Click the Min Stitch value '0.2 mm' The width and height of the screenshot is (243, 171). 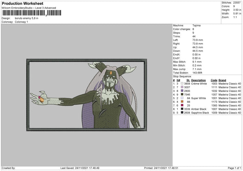197,65
